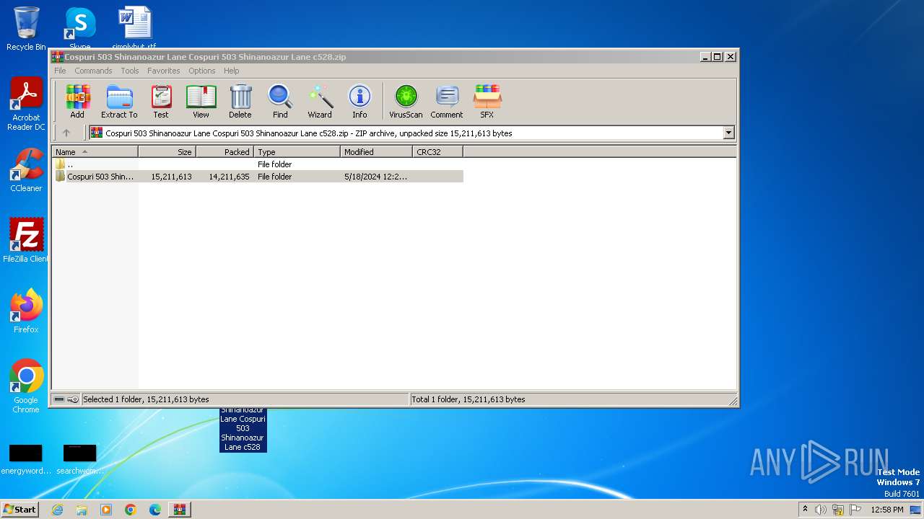Click the Action Center flag tray icon
Viewport: 924px width, 519px height.
[855, 510]
